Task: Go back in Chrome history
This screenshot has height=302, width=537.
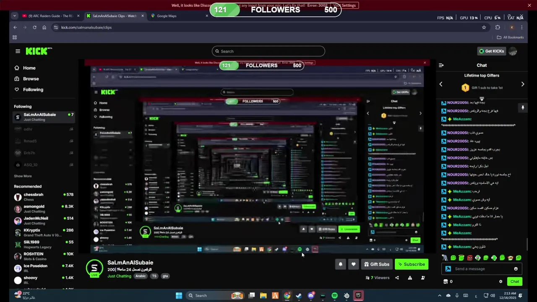Action: [x=15, y=27]
